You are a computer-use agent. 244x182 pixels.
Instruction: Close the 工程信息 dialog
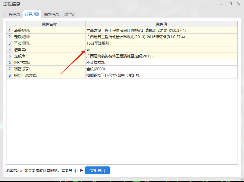(239, 4)
